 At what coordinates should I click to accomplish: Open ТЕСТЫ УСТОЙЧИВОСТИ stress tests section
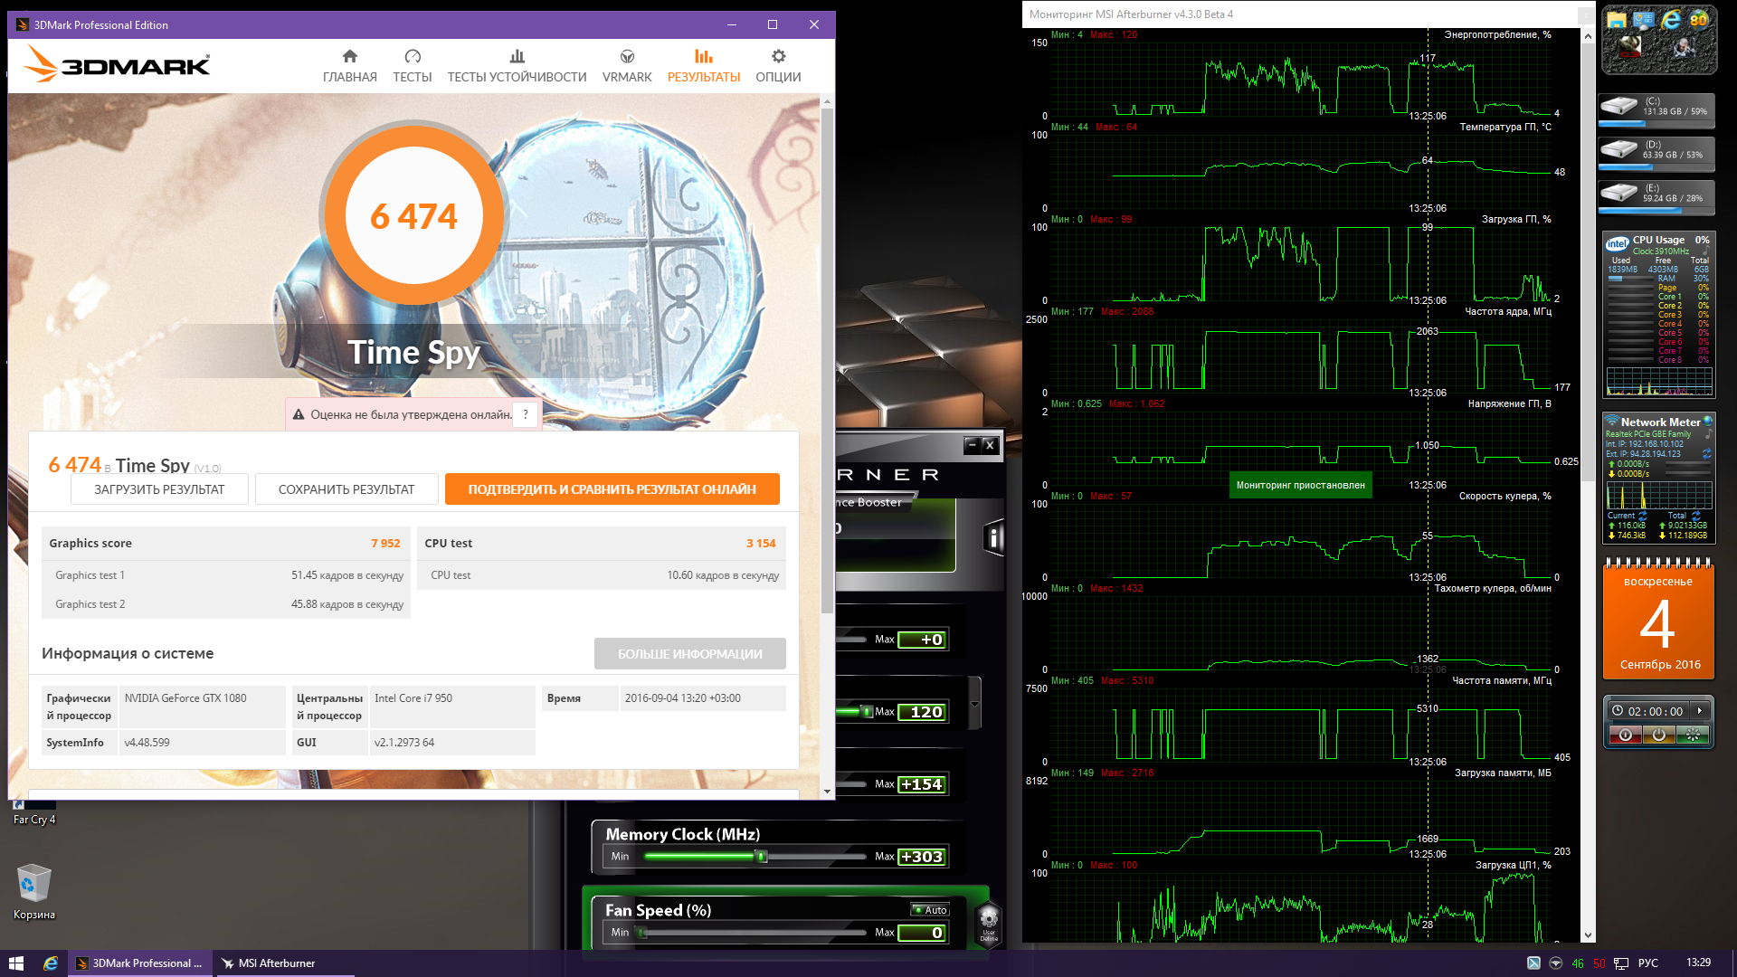517,66
